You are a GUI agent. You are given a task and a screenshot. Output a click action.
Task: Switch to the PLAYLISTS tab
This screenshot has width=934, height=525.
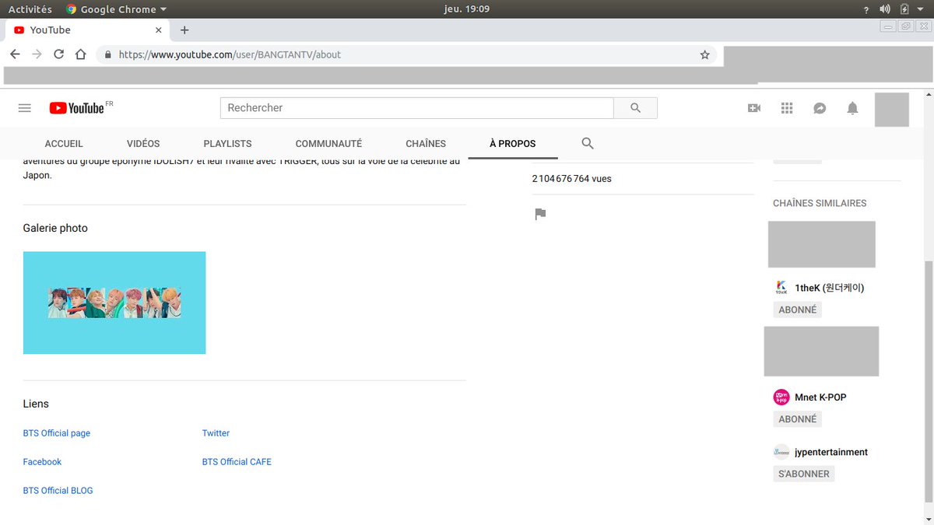[x=227, y=144]
